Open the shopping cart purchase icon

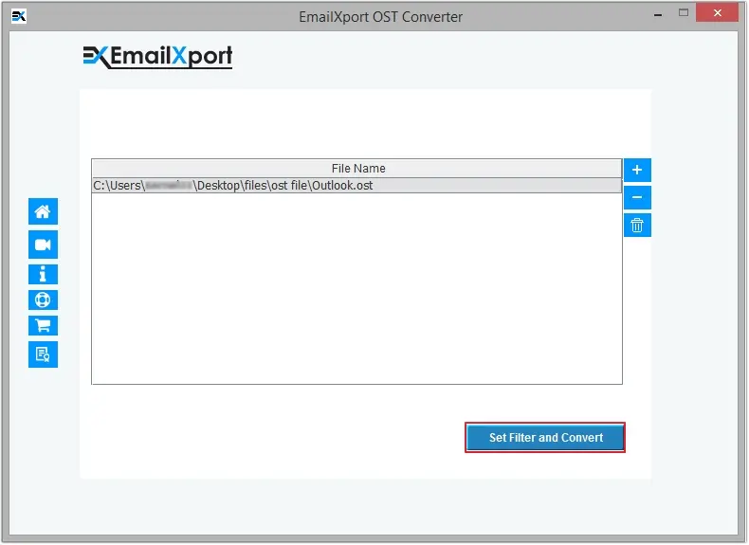[43, 326]
